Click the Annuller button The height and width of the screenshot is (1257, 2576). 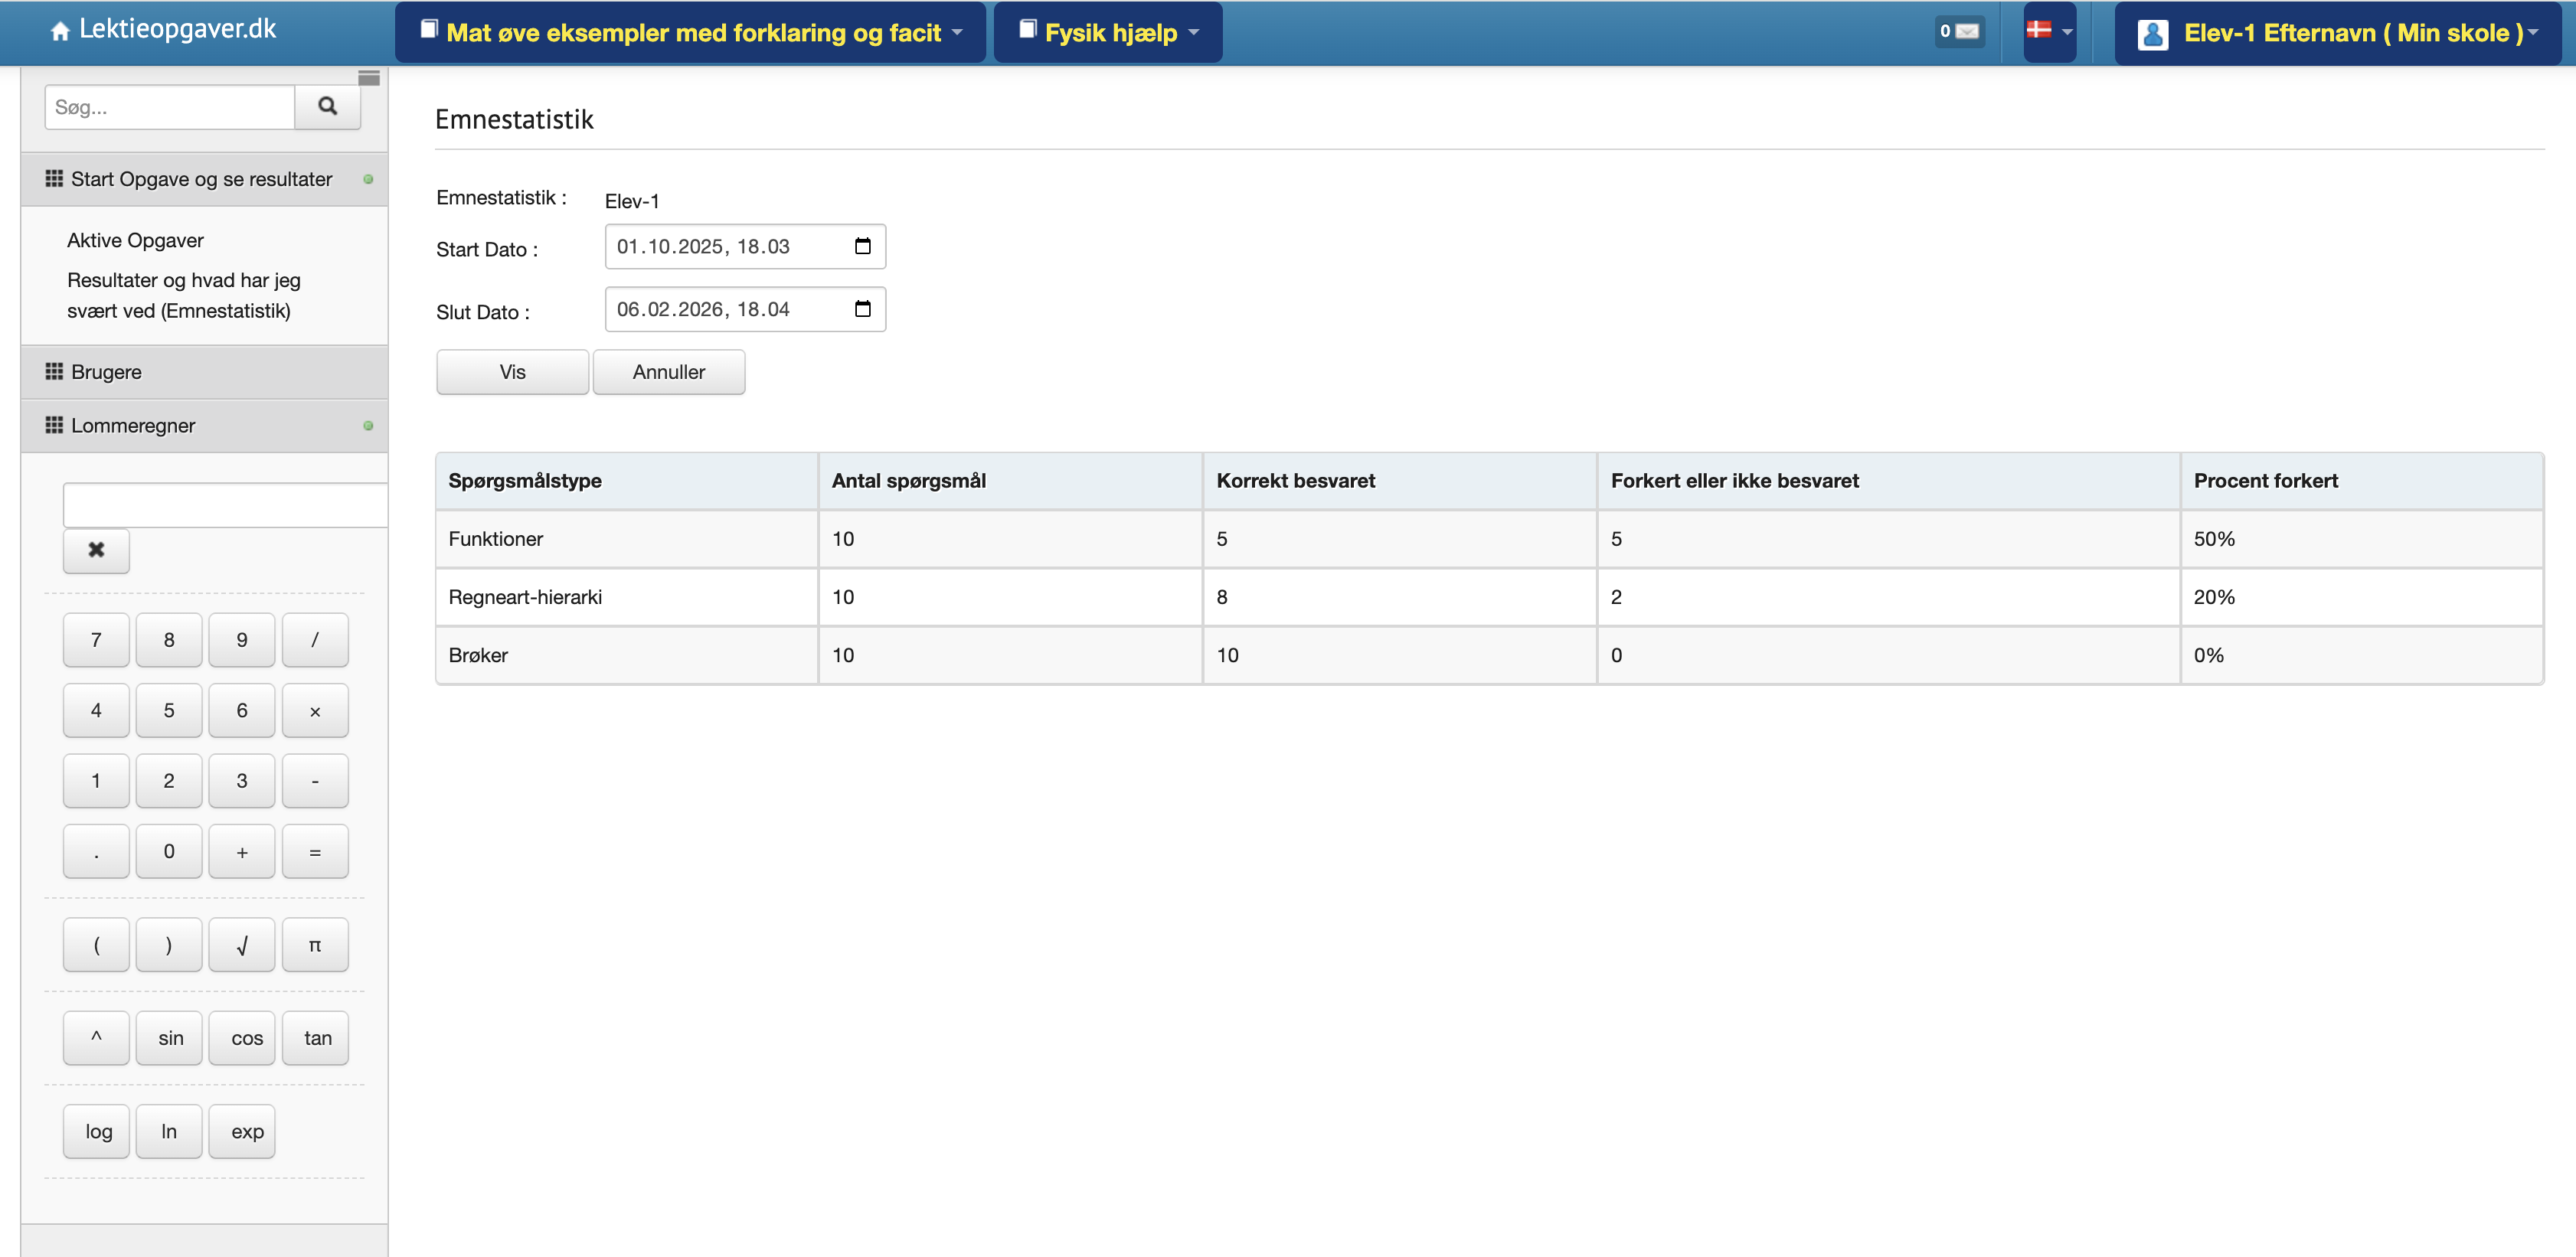click(668, 372)
